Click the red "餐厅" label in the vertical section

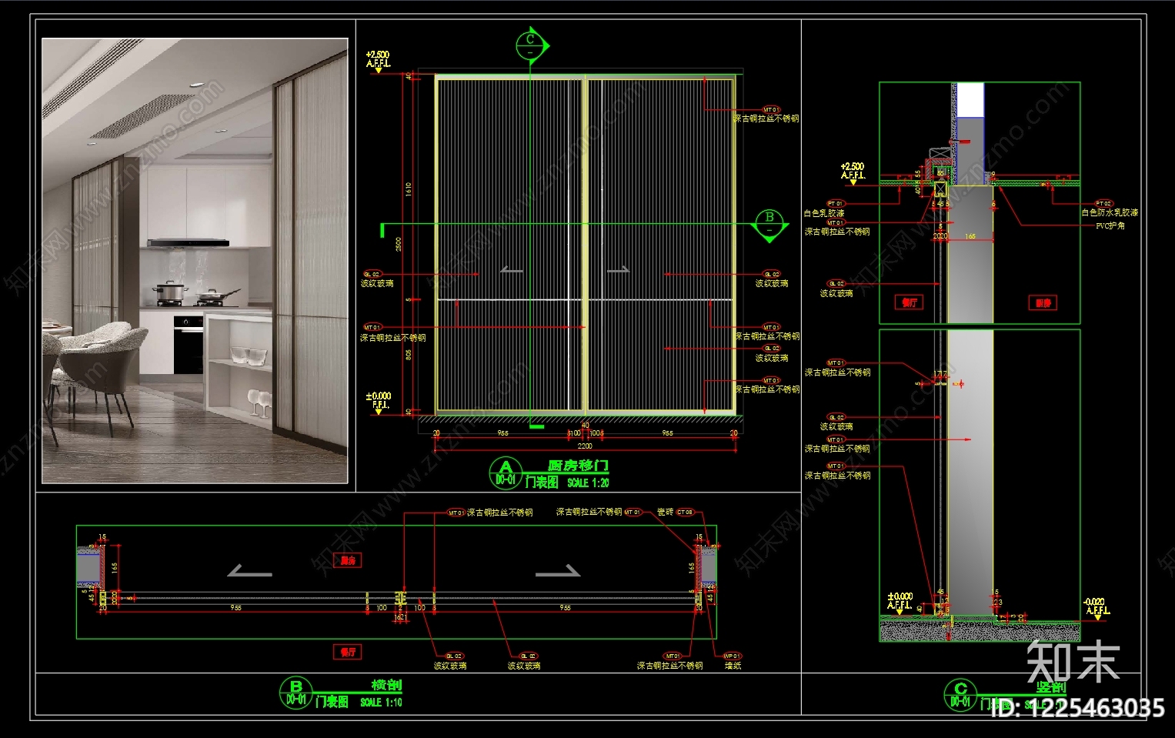(910, 302)
